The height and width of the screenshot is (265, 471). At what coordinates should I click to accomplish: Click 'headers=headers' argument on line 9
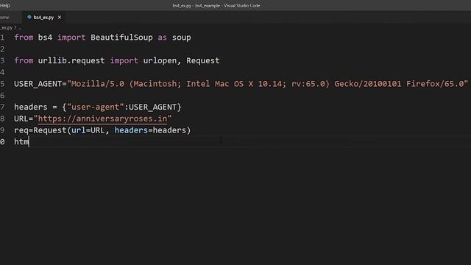(150, 130)
